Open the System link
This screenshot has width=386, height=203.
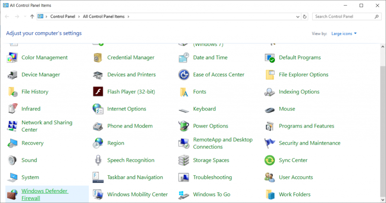tap(30, 177)
